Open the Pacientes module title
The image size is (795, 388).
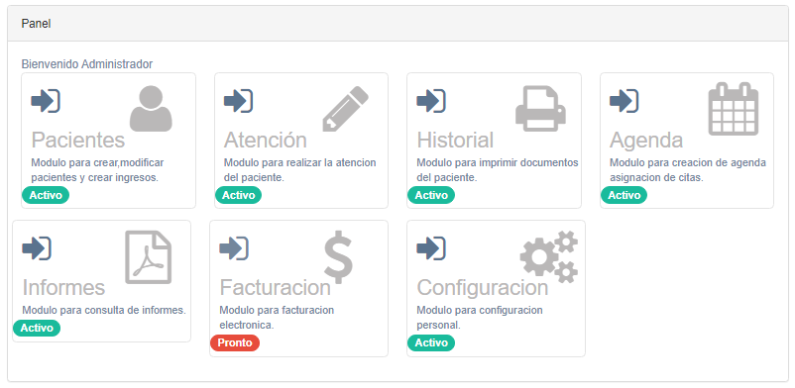tap(78, 141)
